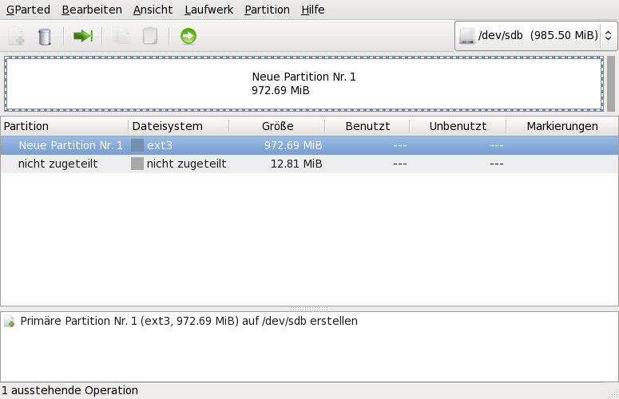The height and width of the screenshot is (399, 619).
Task: Click the Paste partition clipboard icon
Action: tap(150, 36)
